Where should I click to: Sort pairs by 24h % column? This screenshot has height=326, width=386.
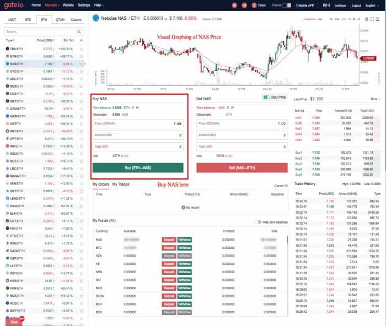pos(68,40)
